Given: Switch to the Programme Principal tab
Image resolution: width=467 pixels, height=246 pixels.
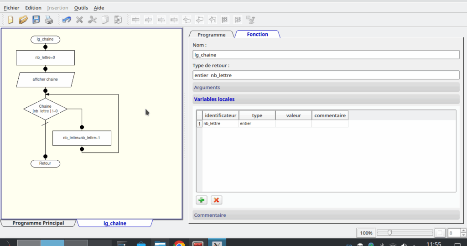Looking at the screenshot, I should tap(38, 223).
